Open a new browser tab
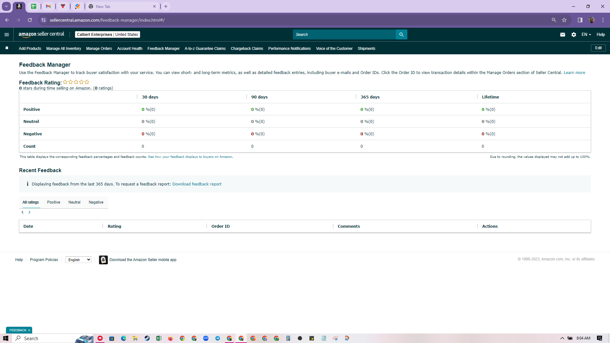This screenshot has height=343, width=610. (x=166, y=6)
